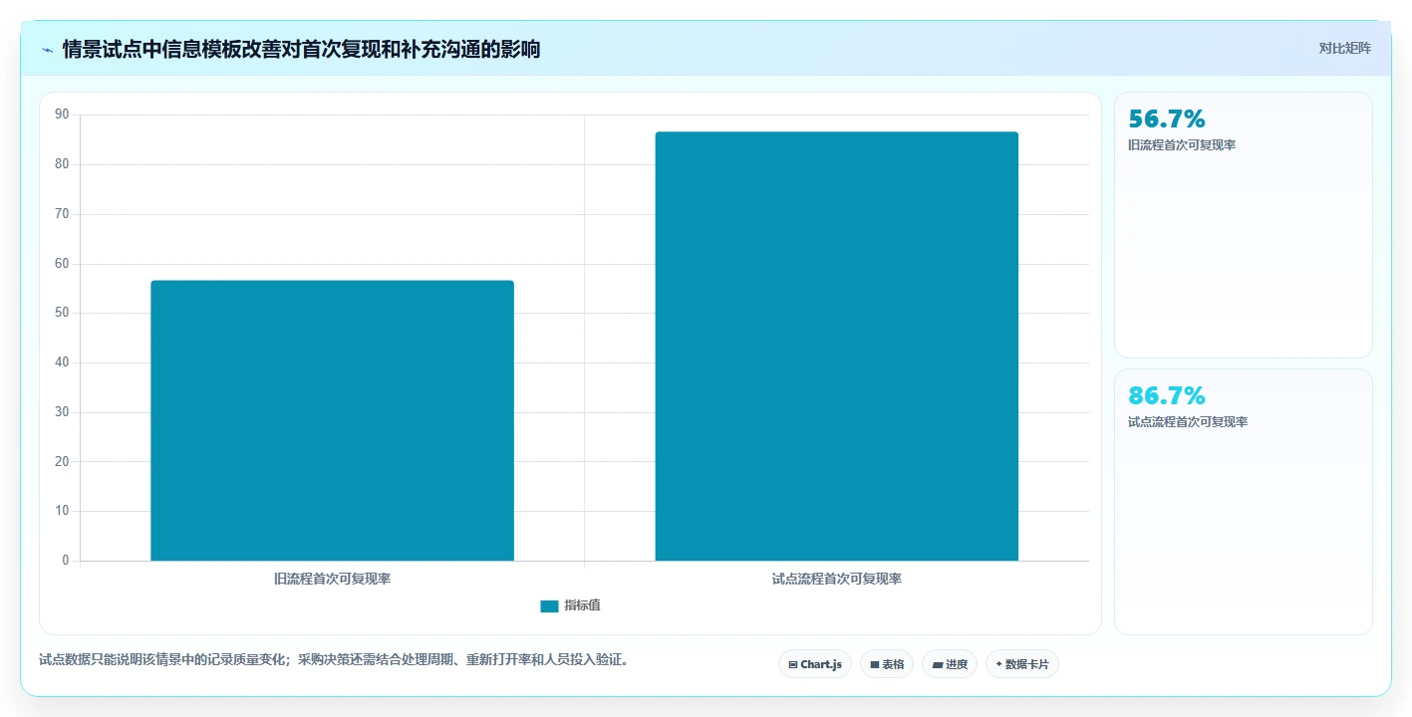Select the 进度 chip

click(x=950, y=664)
